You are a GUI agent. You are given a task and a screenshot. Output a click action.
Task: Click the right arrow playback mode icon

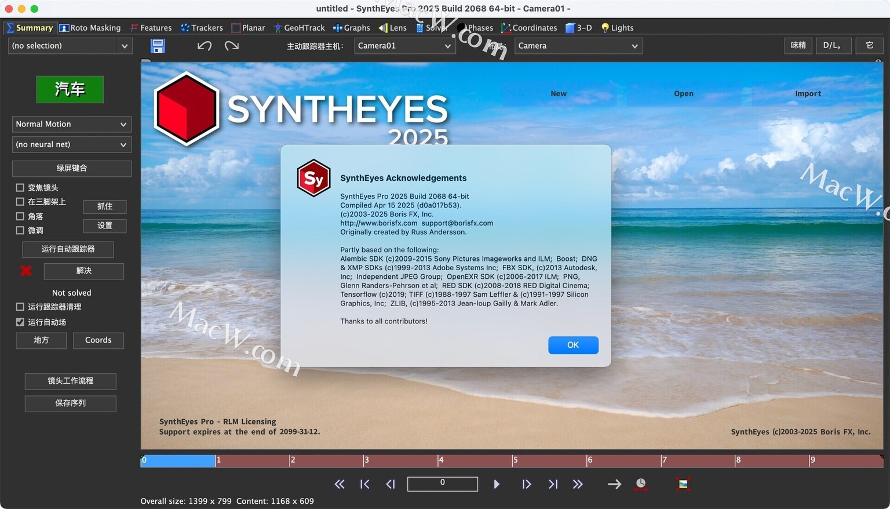pos(614,484)
